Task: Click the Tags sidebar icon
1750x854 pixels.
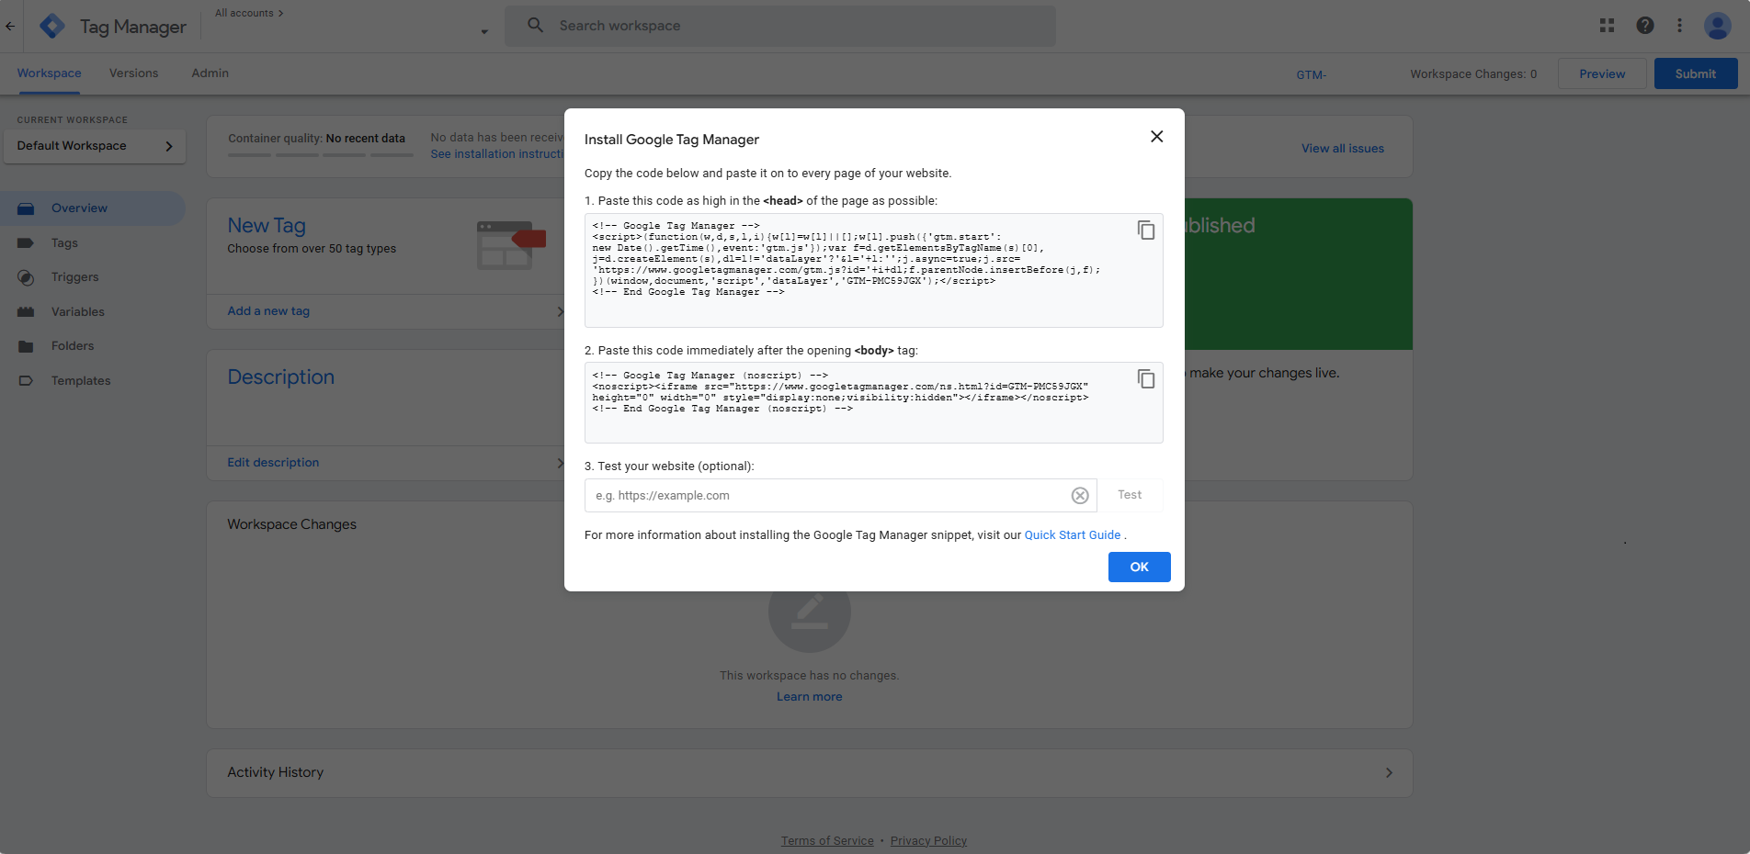Action: click(26, 243)
